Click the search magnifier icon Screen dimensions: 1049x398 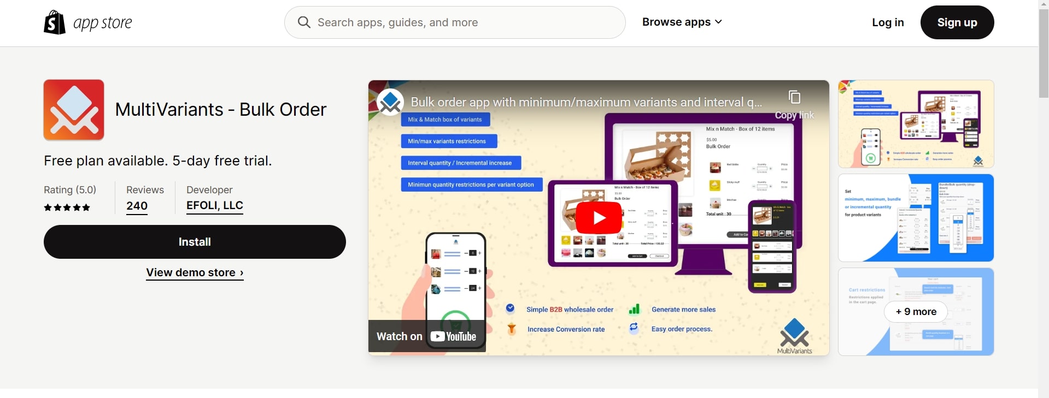click(304, 22)
